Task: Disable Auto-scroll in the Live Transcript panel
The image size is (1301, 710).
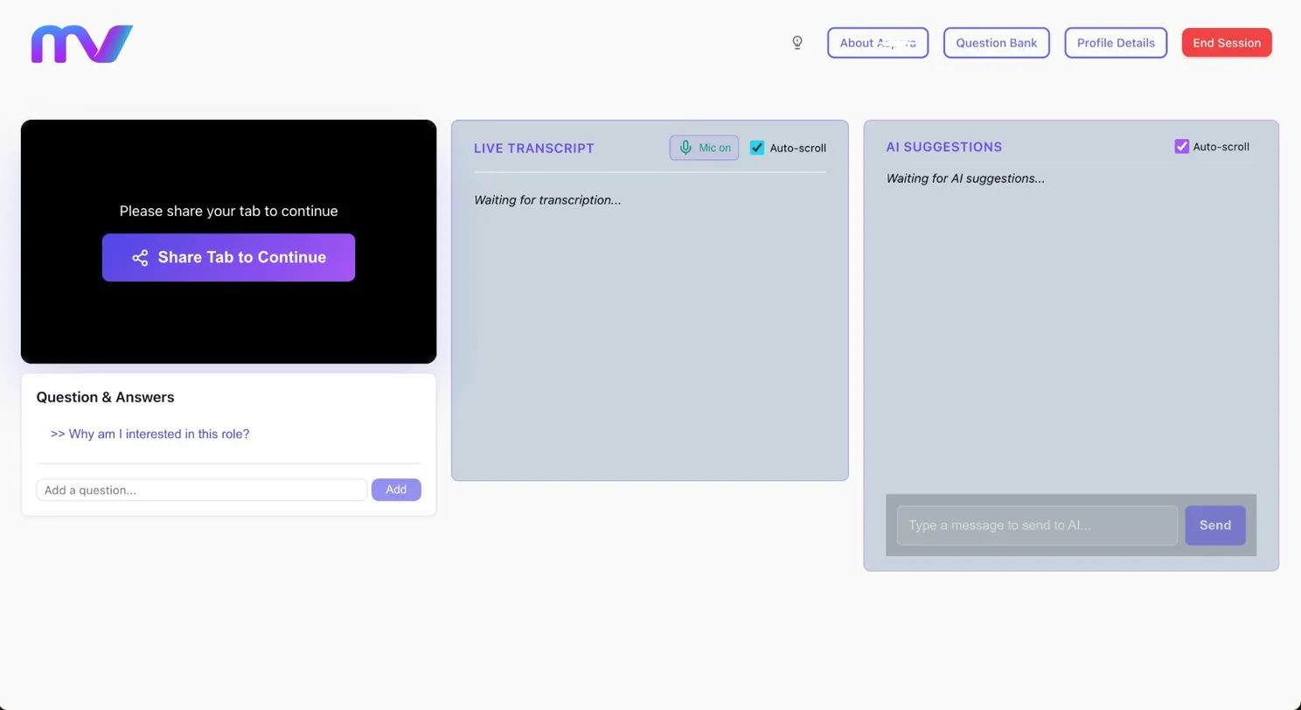Action: [x=756, y=148]
